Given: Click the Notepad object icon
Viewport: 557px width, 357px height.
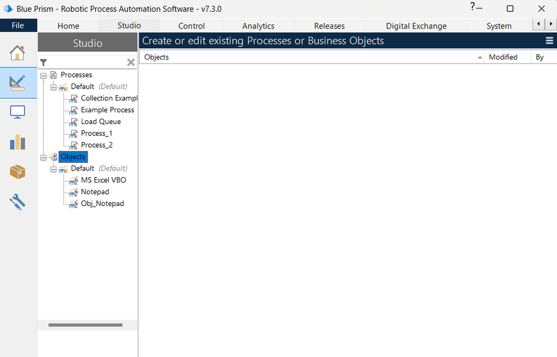Looking at the screenshot, I should (74, 192).
